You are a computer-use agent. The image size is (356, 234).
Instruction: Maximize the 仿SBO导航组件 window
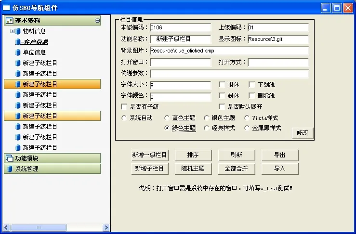click(337, 8)
